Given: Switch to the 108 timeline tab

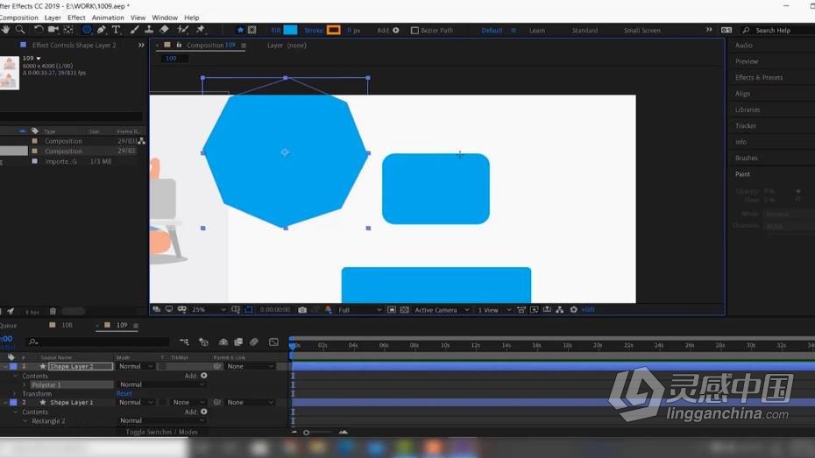Looking at the screenshot, I should point(67,325).
